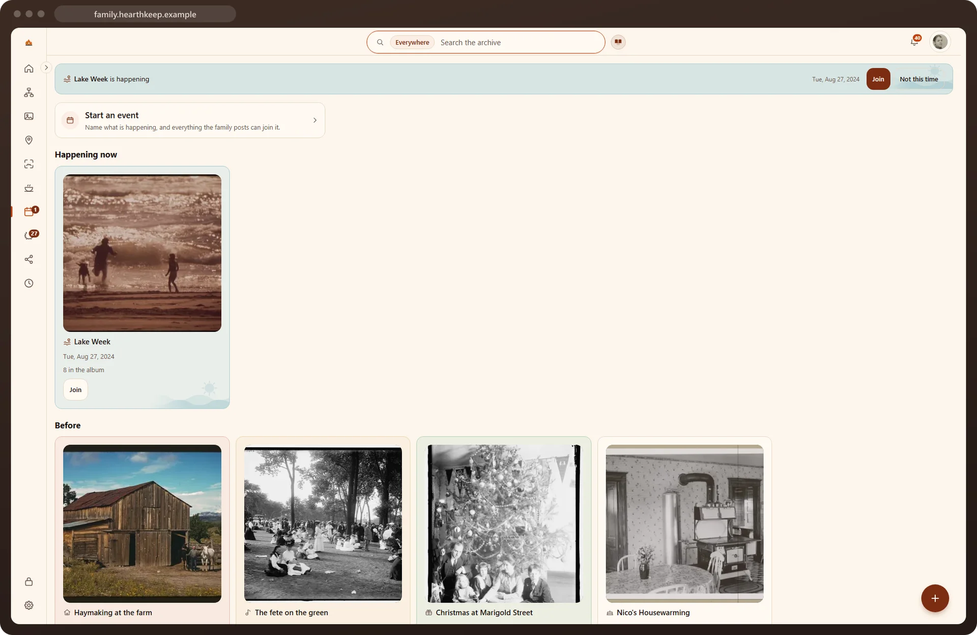Open The fete on the green photo
977x635 pixels.
pyautogui.click(x=323, y=524)
